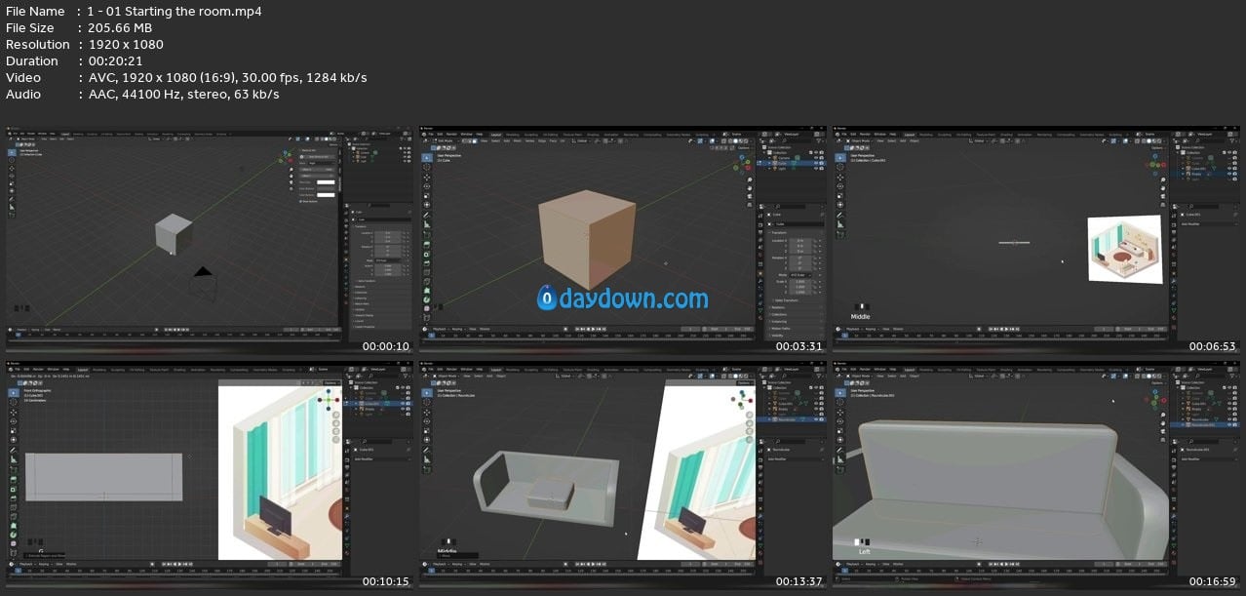Select the Move tool in the 00:06:53 frame
Screen dimensions: 1246x596
click(839, 179)
